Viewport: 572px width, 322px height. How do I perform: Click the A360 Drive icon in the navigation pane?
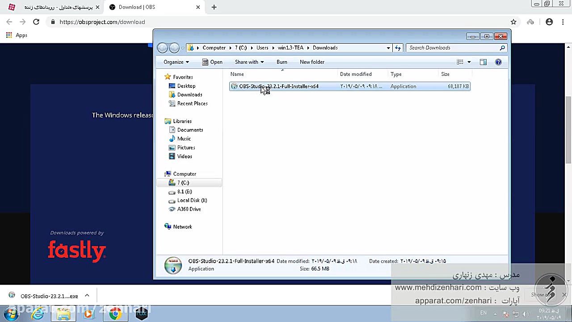[x=172, y=209]
